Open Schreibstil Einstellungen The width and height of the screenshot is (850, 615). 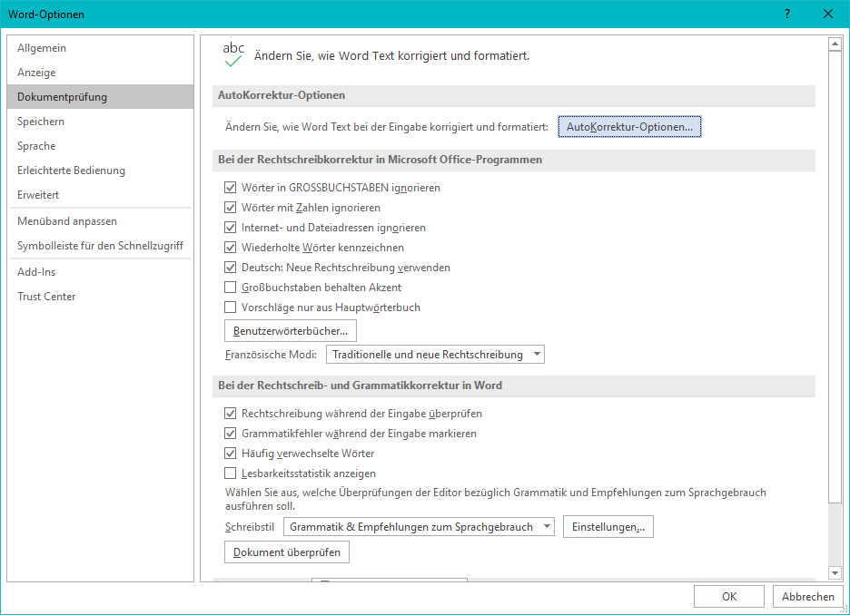608,527
